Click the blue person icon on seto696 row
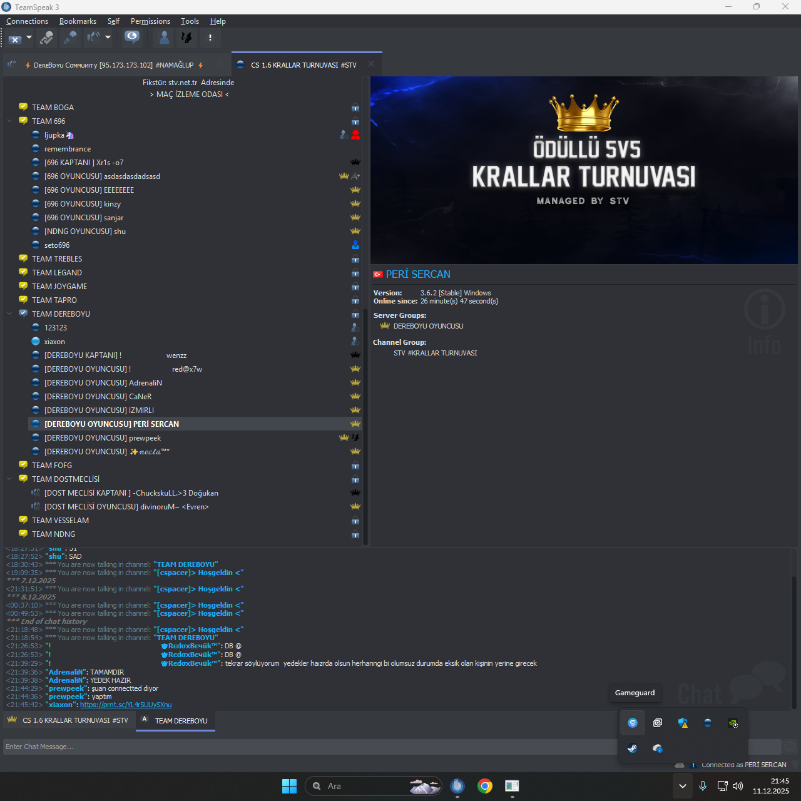The width and height of the screenshot is (801, 801). pyautogui.click(x=355, y=245)
